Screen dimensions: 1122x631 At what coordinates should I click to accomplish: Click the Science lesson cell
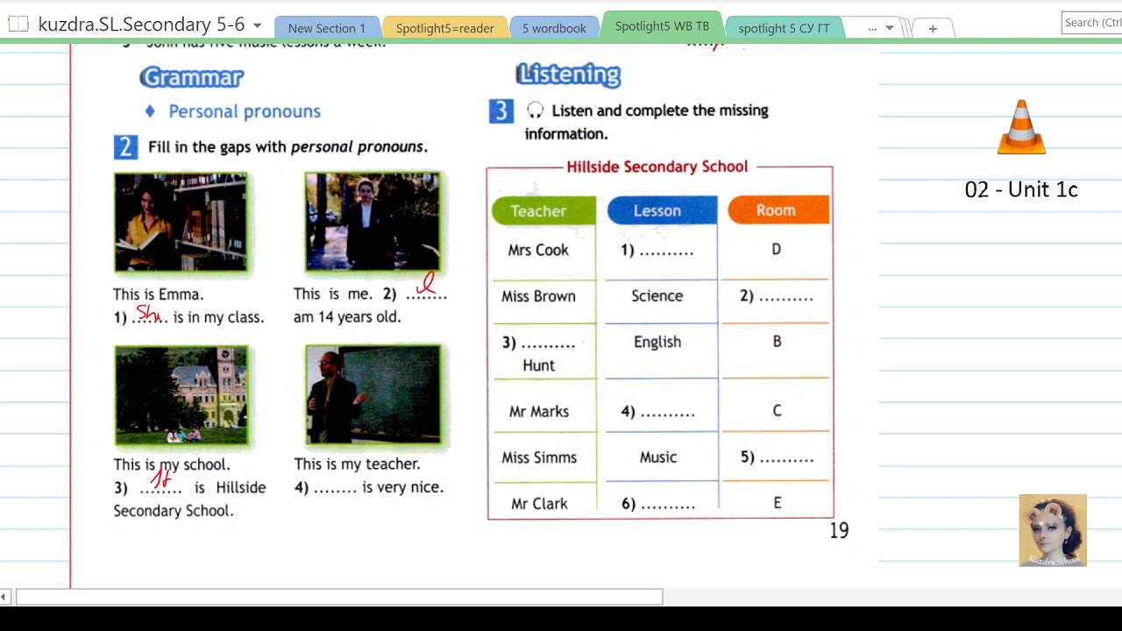click(x=657, y=296)
